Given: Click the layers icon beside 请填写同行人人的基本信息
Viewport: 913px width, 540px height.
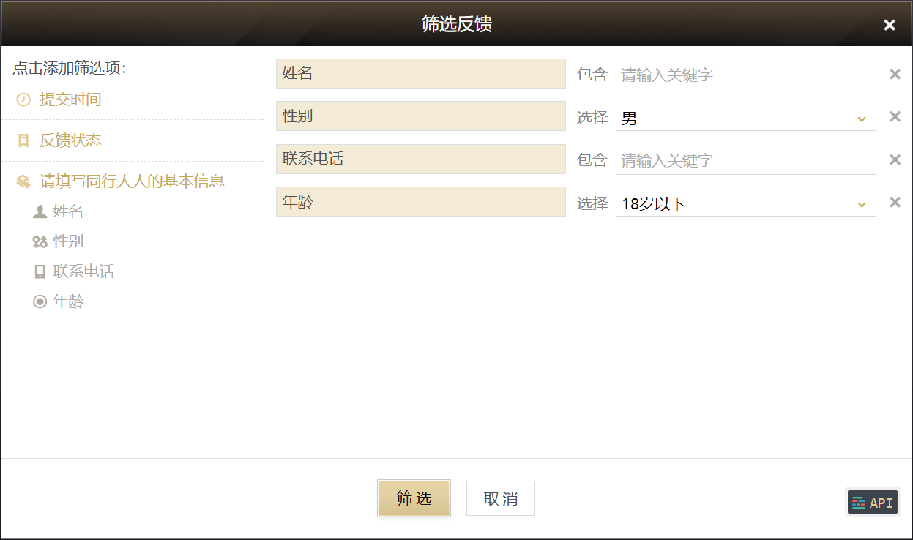Looking at the screenshot, I should pyautogui.click(x=23, y=181).
